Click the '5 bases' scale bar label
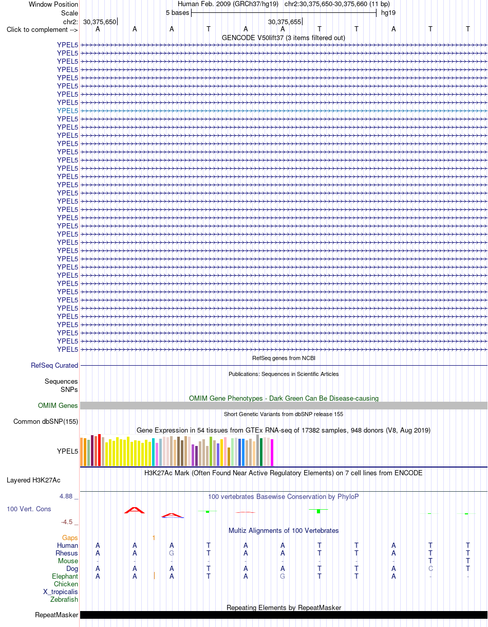This screenshot has width=488, height=627. 177,13
